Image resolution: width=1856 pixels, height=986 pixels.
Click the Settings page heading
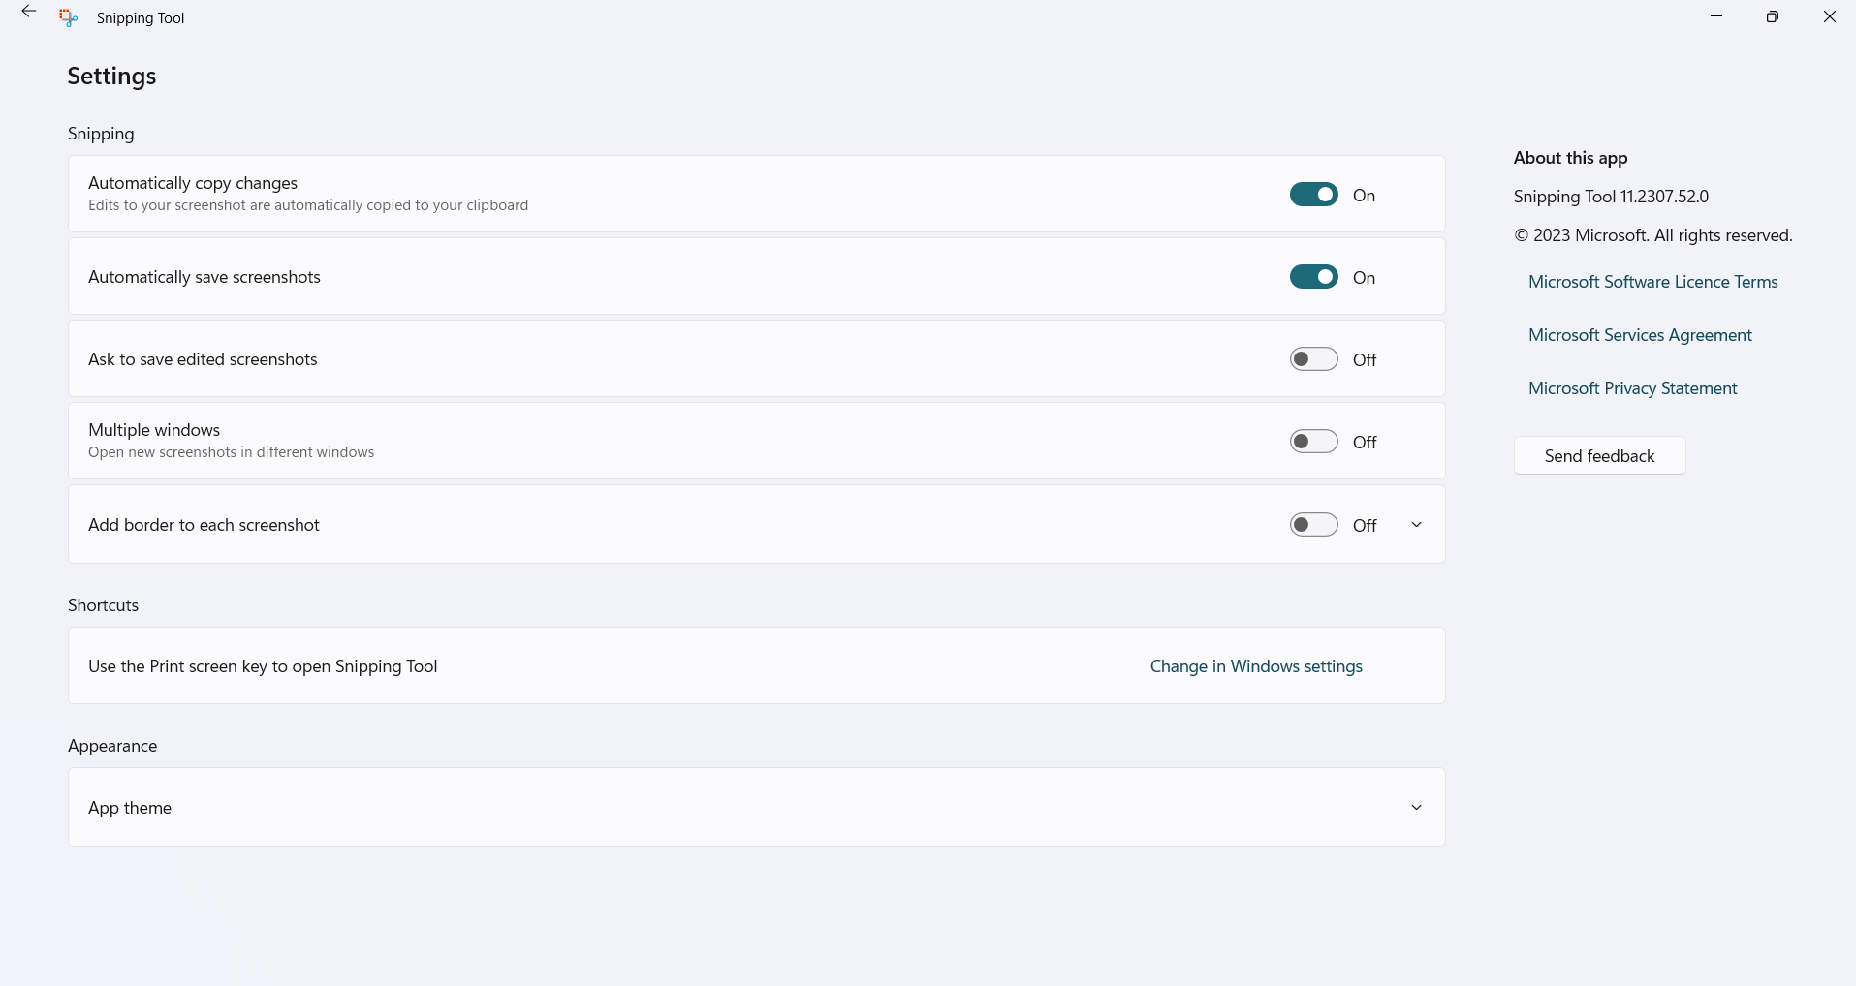click(x=111, y=77)
